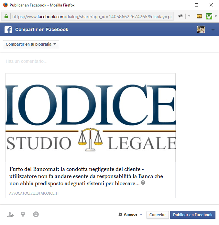Viewport: 219px width, 225px height.
Task: Click the yellow ruler extension icon
Action: tap(199, 16)
